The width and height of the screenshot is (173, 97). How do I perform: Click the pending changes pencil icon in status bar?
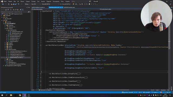pyautogui.click(x=140, y=92)
